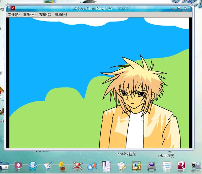202x174 pixels.
Task: Open the 控制(C) menu
Action: coord(45,14)
